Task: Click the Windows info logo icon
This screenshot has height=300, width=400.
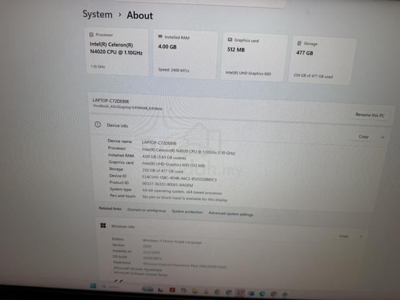Action: [103, 225]
